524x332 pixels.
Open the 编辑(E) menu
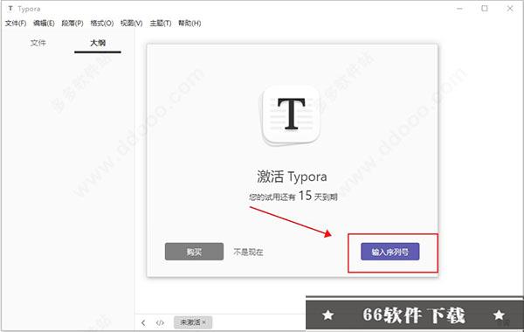44,23
